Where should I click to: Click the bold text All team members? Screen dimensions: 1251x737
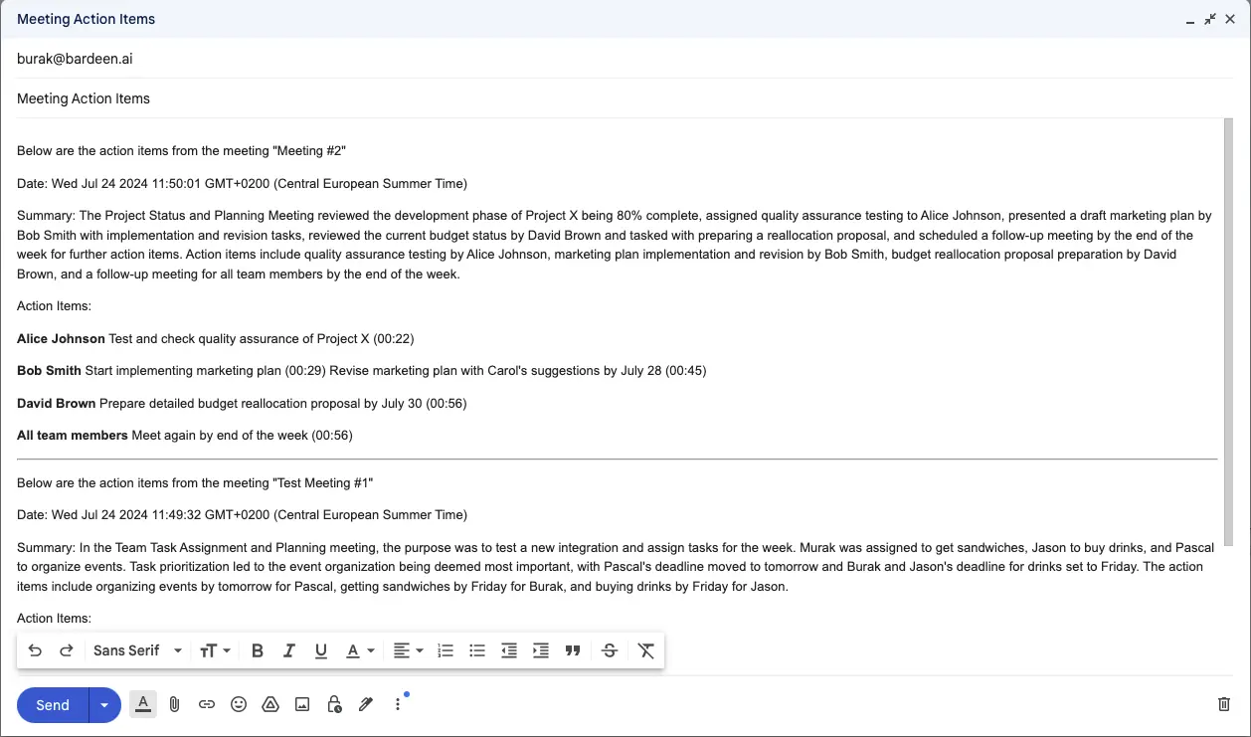pos(73,435)
